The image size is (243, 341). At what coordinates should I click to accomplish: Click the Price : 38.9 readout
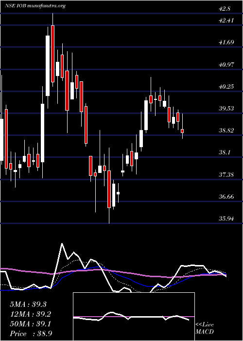tap(31, 334)
